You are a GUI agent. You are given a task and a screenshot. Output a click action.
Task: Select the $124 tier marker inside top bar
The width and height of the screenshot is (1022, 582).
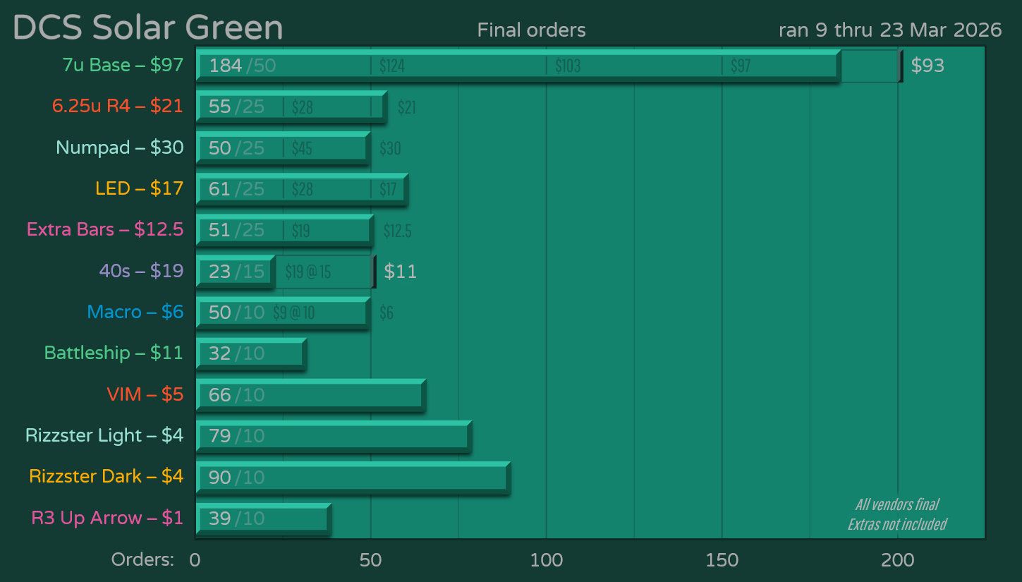tap(391, 65)
